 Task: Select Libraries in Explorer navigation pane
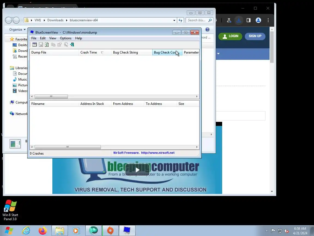pyautogui.click(x=19, y=68)
